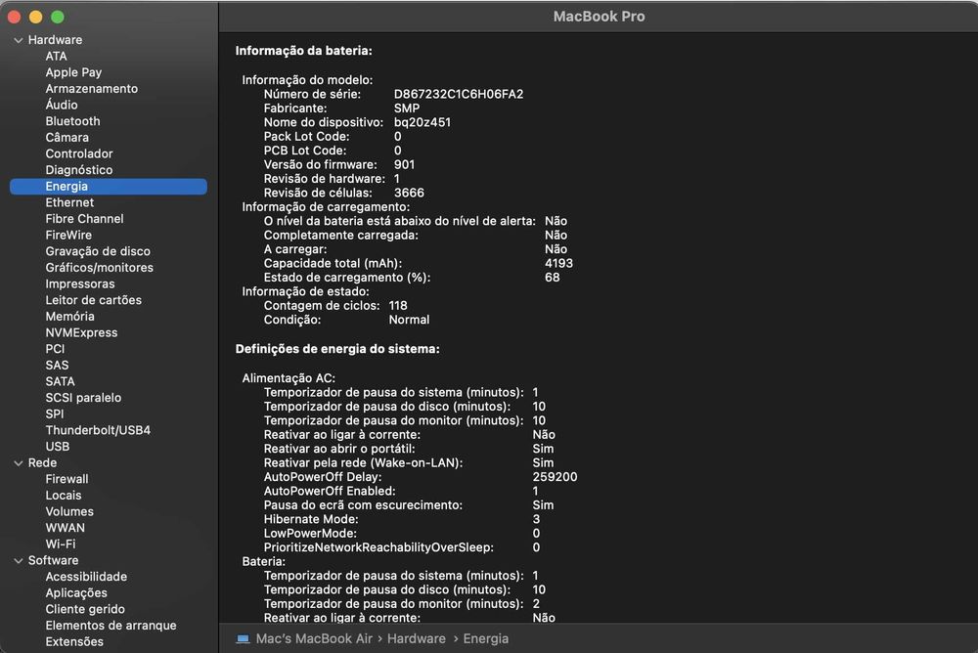Minimize window with yellow button

tap(35, 17)
